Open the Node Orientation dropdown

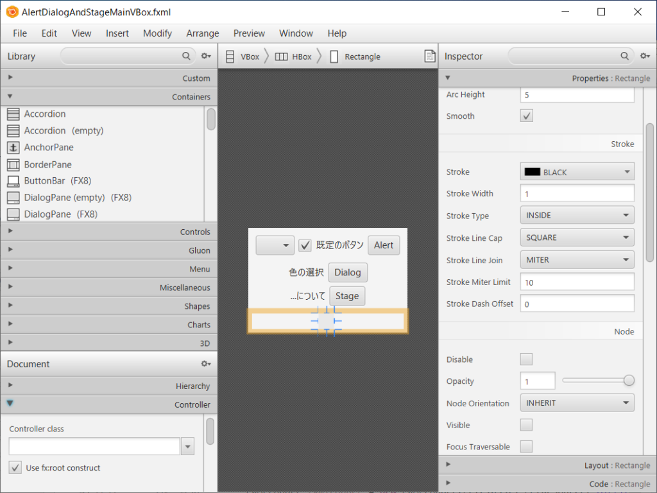(576, 402)
